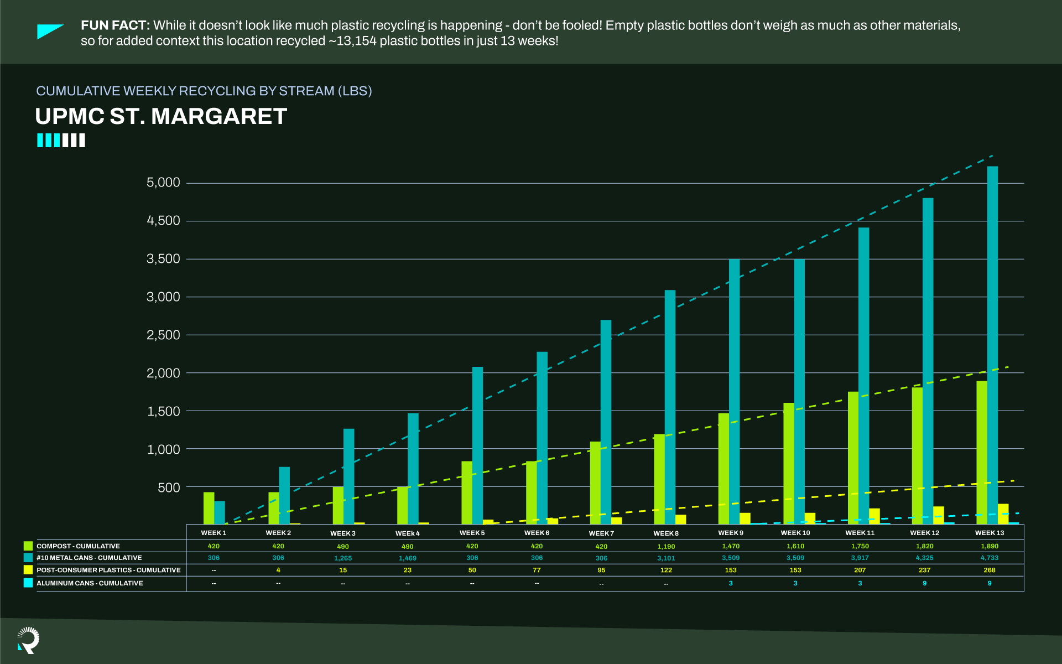Click the 1,470 compost value for Week 9
The image size is (1062, 664).
tap(731, 546)
